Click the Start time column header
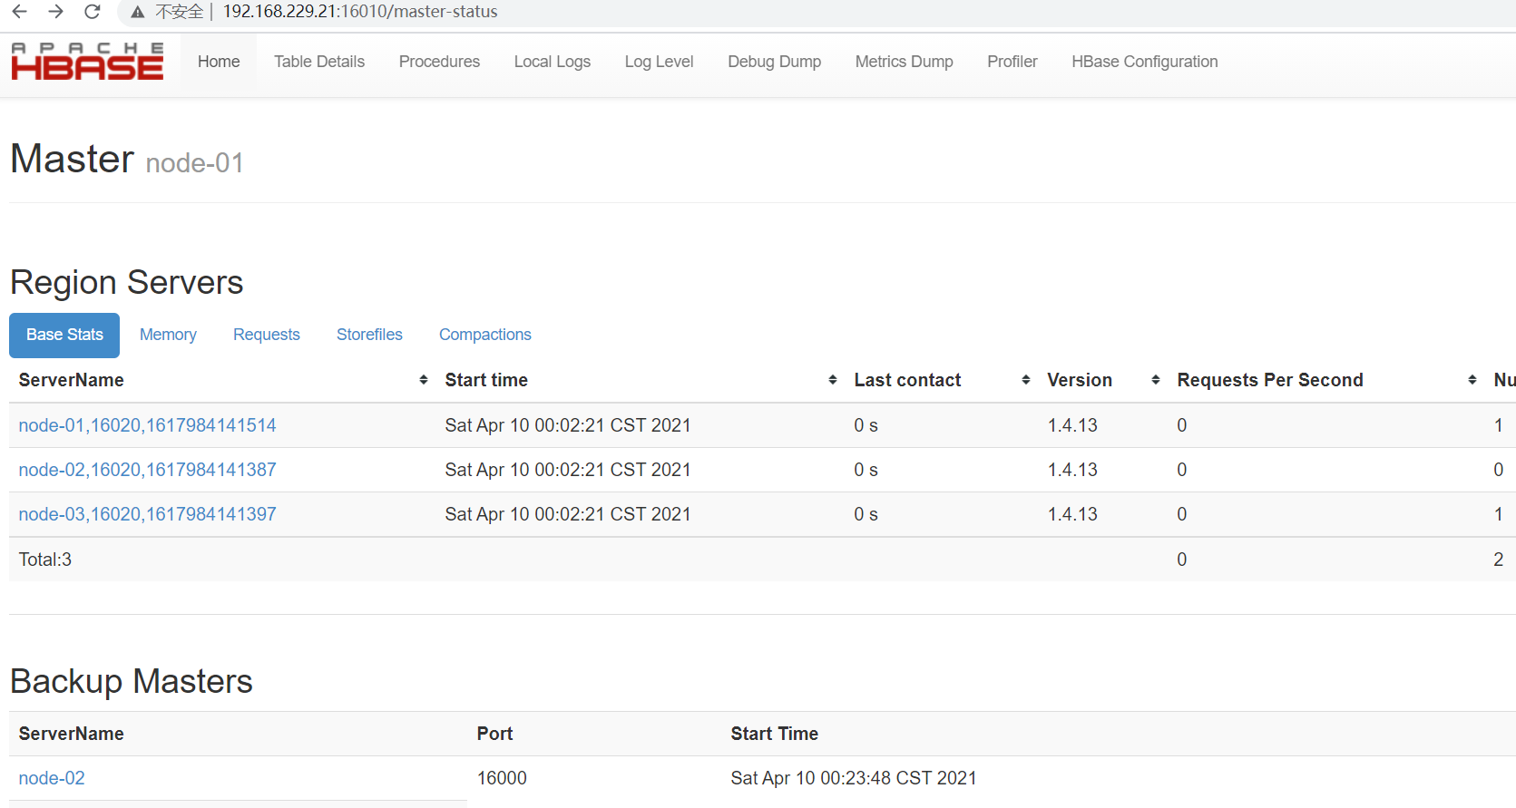This screenshot has height=808, width=1516. coord(486,380)
